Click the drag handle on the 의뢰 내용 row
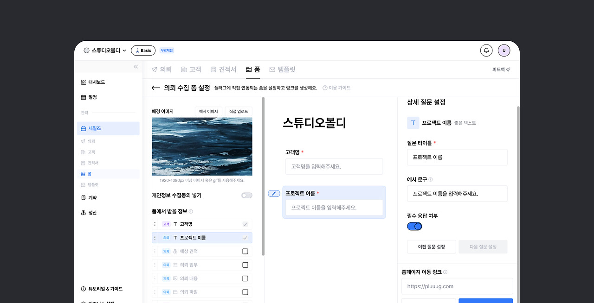This screenshot has width=594, height=303. [155, 278]
